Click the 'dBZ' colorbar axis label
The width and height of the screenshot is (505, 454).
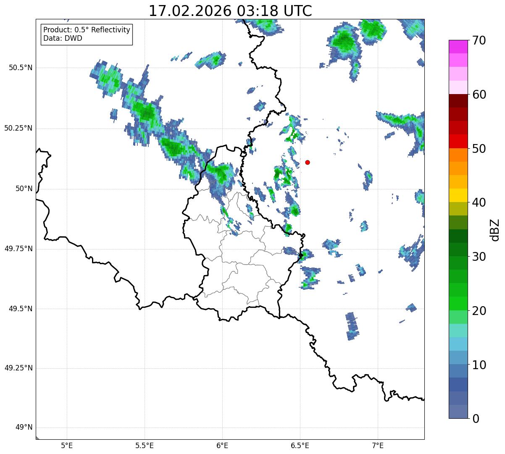pos(495,229)
